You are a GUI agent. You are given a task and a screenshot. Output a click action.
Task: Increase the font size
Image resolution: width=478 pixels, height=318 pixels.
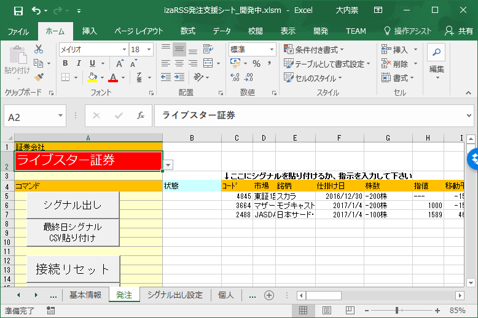120,63
